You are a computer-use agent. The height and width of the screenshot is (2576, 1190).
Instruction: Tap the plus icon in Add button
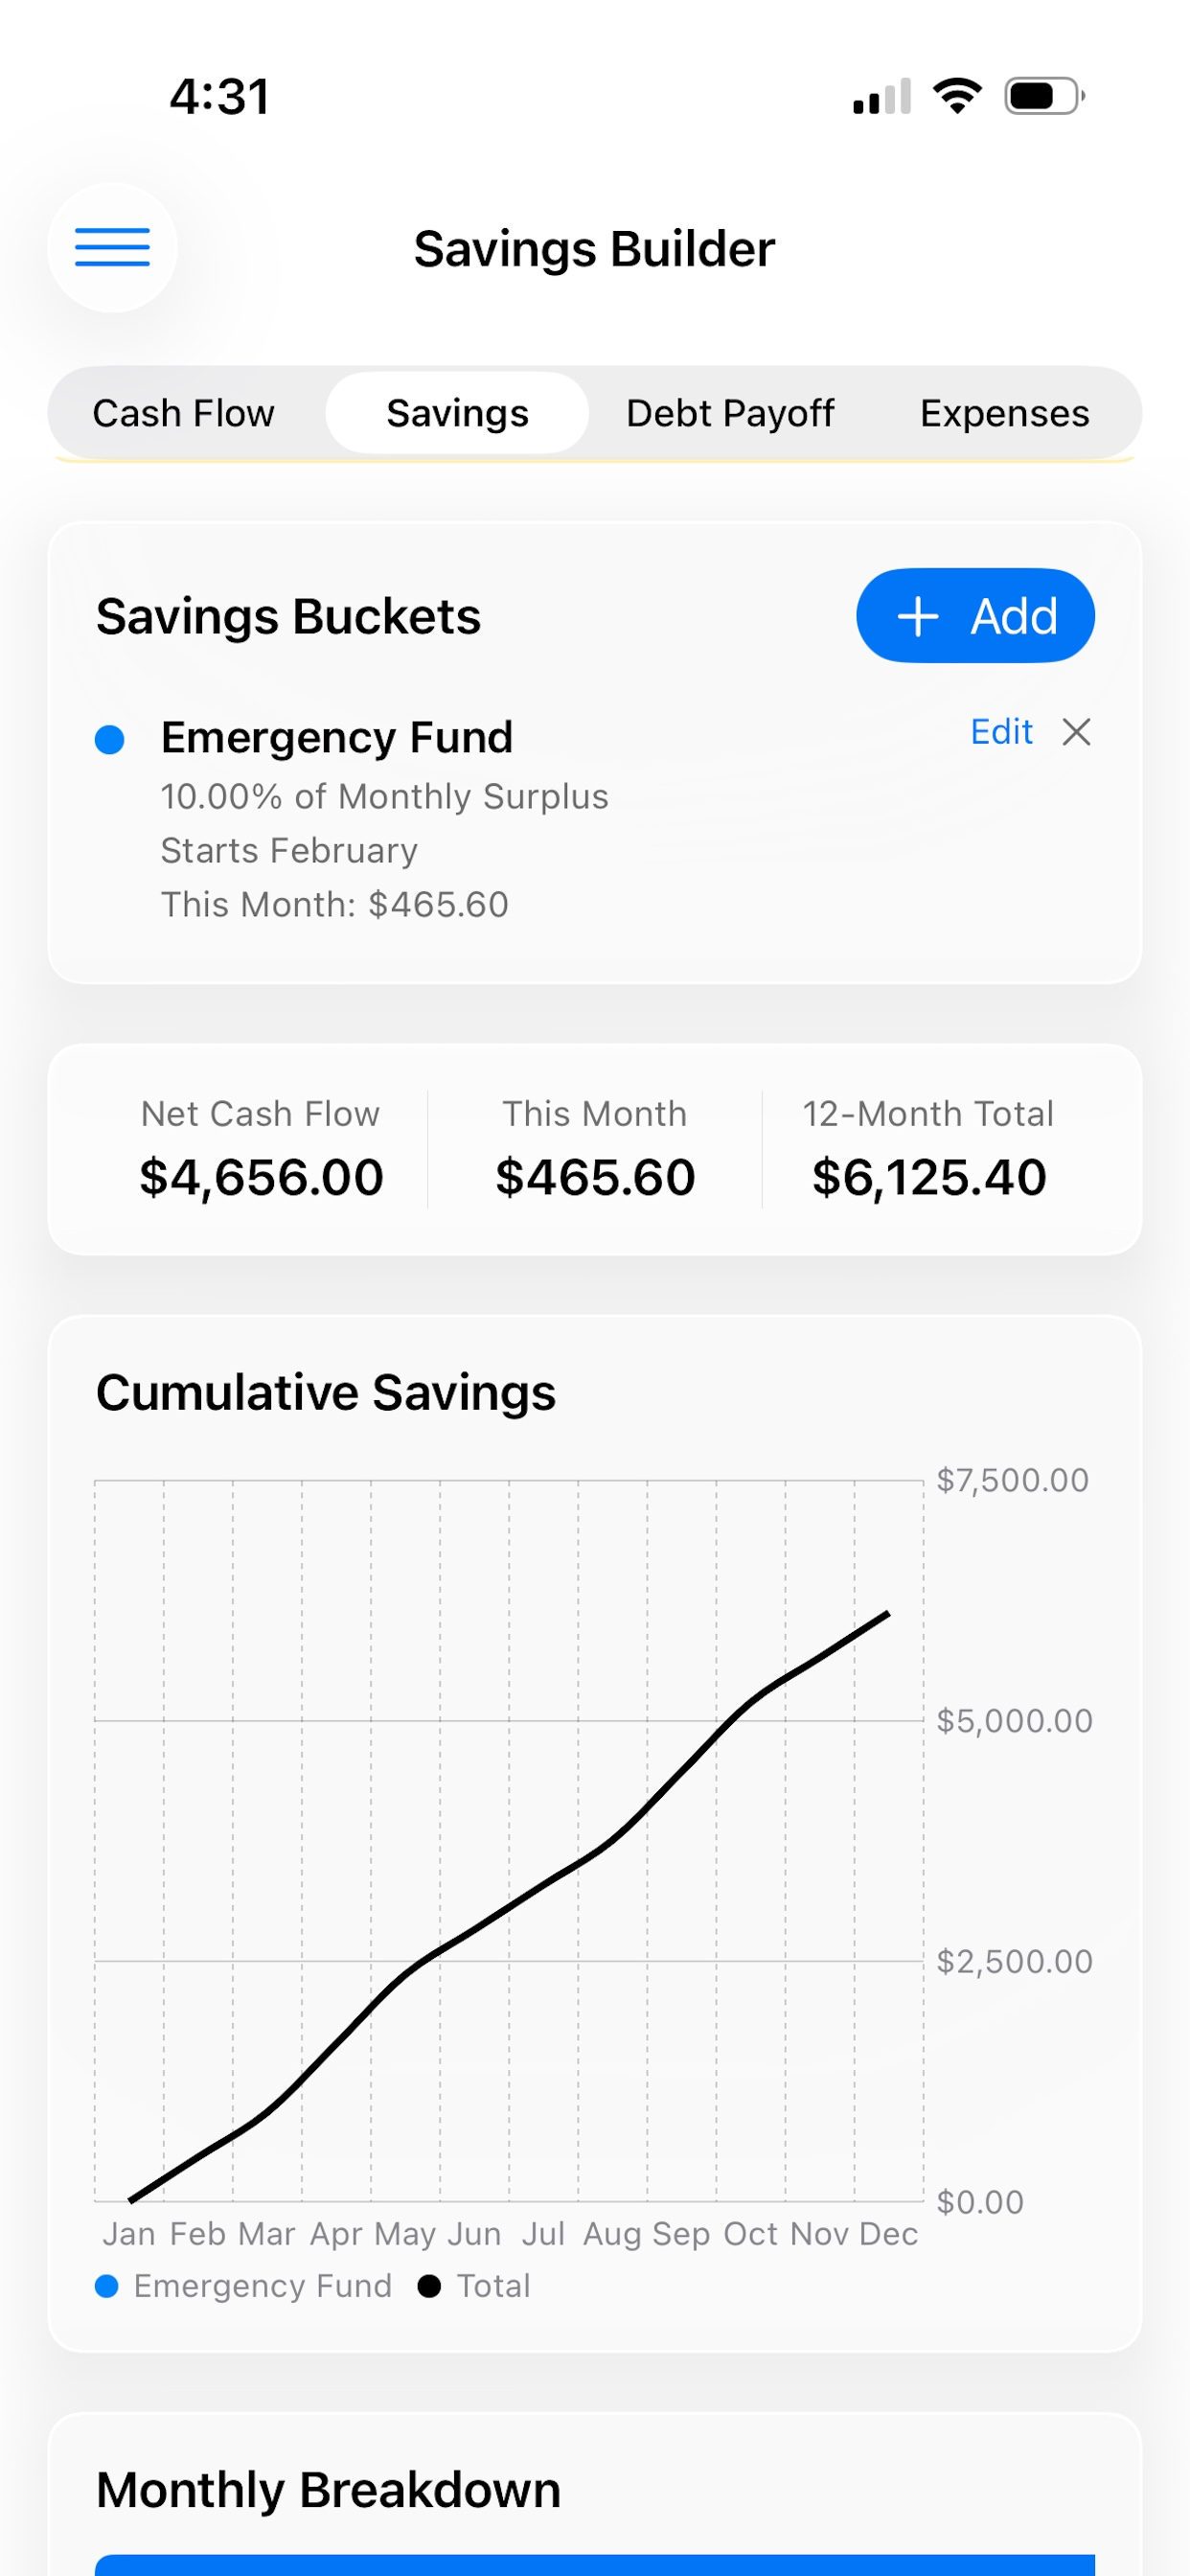click(x=917, y=616)
